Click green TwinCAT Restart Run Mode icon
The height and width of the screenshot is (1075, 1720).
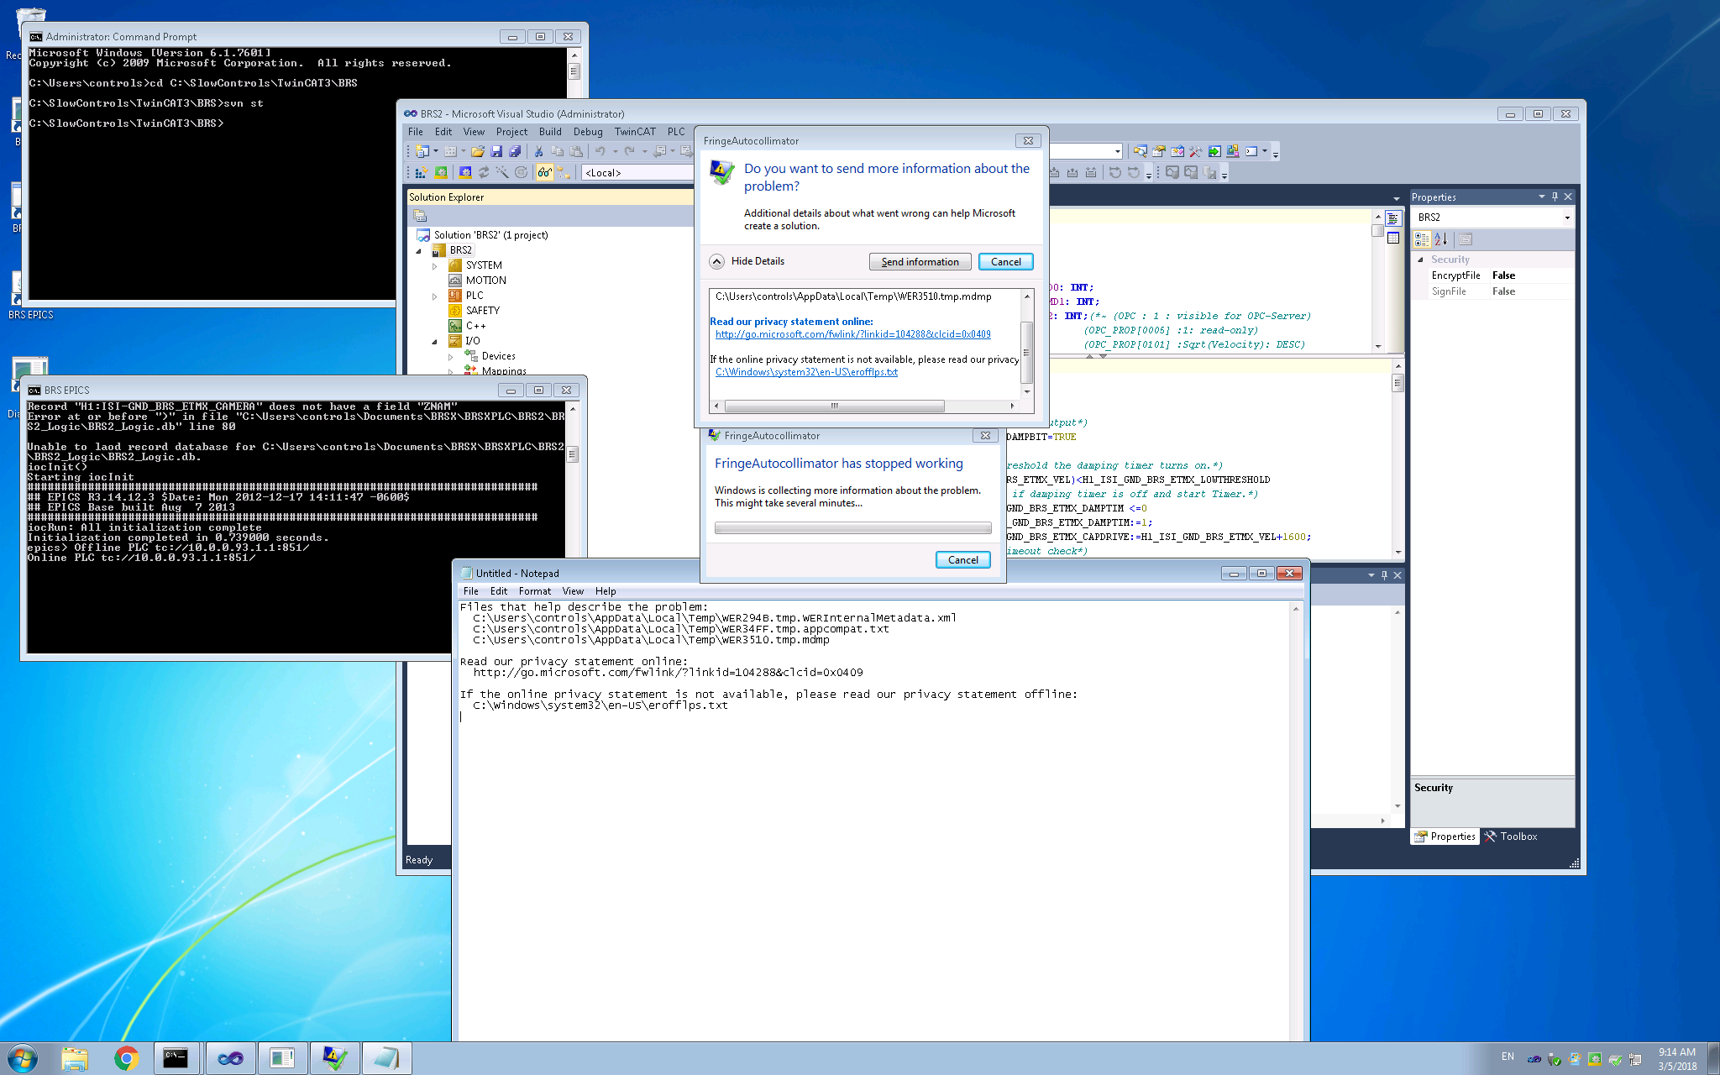point(441,172)
